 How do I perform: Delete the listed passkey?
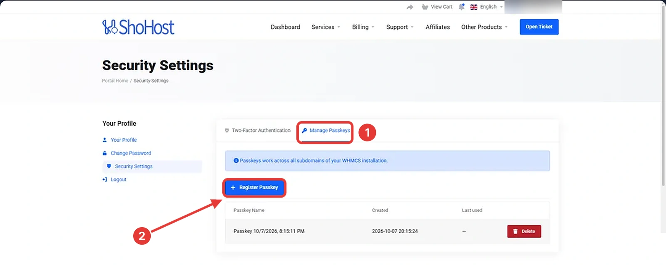(x=524, y=231)
